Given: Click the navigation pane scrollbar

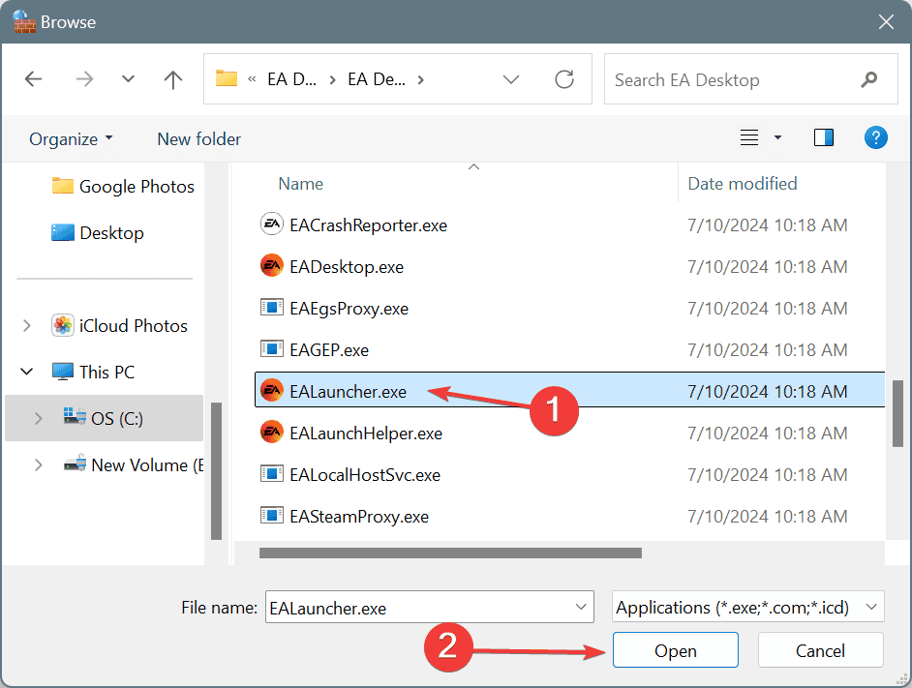Looking at the screenshot, I should tap(216, 471).
